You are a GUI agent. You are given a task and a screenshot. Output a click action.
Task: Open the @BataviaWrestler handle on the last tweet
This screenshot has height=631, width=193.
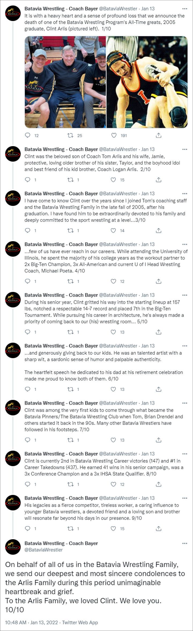pos(43,550)
